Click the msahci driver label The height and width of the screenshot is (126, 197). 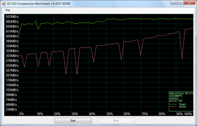coord(174,98)
